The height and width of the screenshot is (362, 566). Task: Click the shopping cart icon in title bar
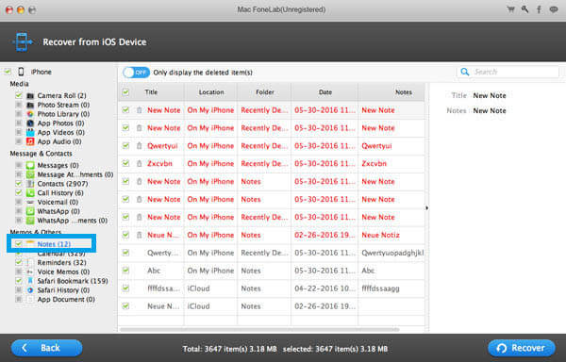510,9
